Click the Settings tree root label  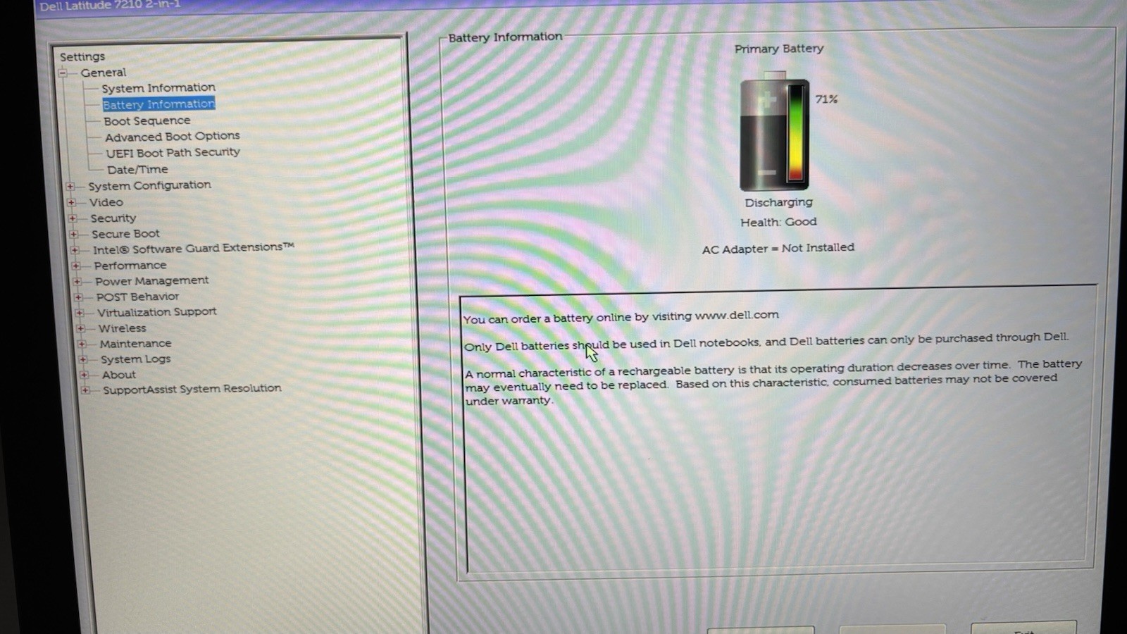(x=82, y=56)
